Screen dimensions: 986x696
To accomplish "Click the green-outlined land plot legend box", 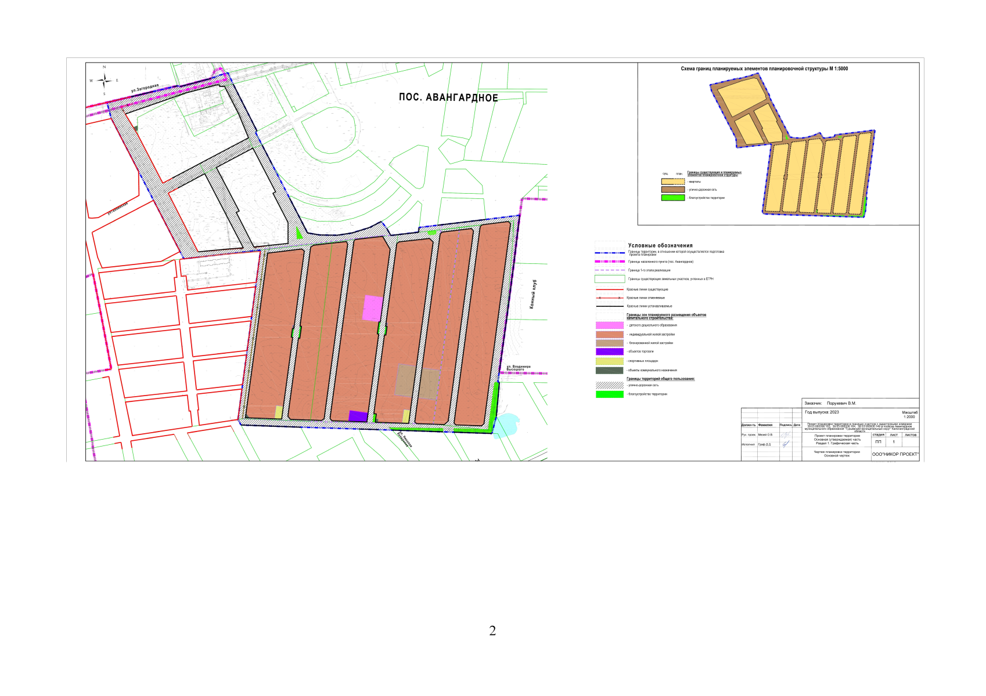I will [x=609, y=279].
